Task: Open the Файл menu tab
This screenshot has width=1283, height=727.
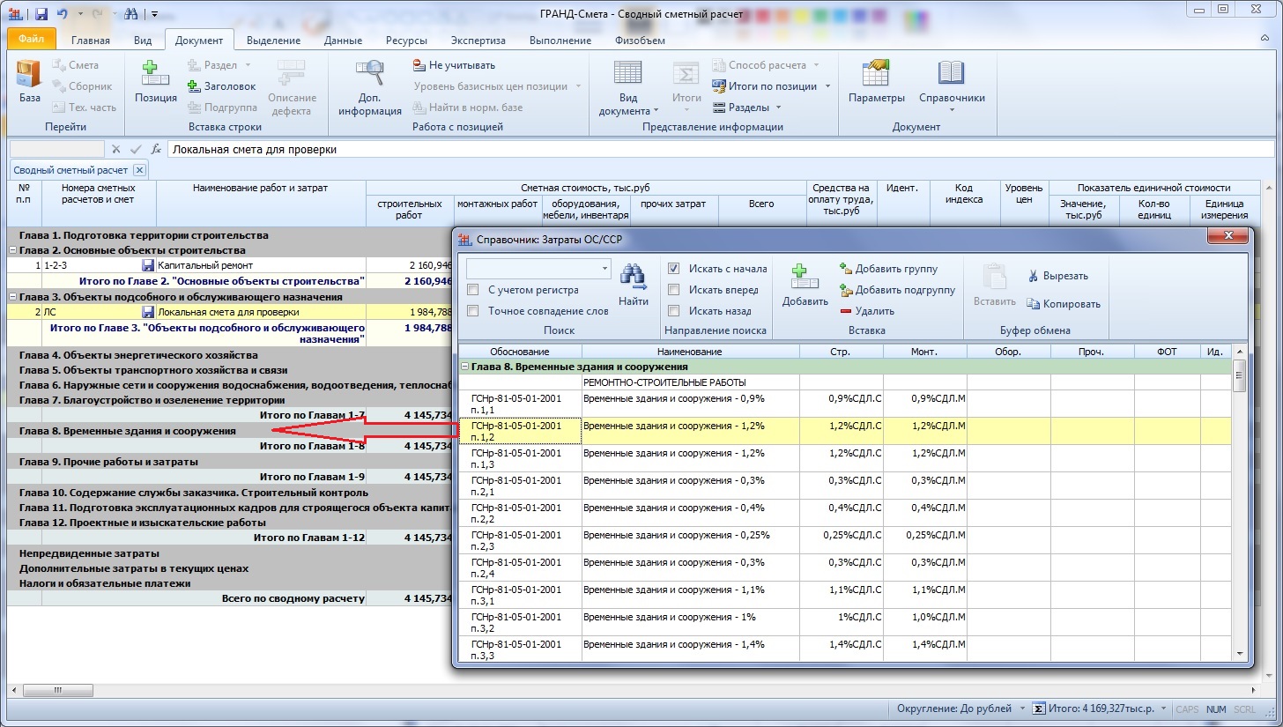Action: pos(32,40)
